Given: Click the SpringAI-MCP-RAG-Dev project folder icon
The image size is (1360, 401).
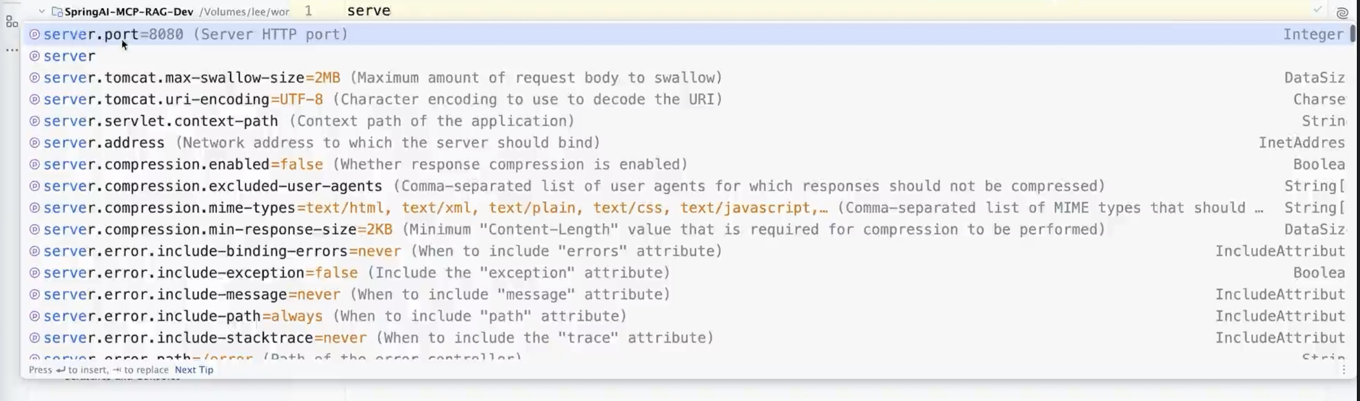Looking at the screenshot, I should click(x=57, y=11).
